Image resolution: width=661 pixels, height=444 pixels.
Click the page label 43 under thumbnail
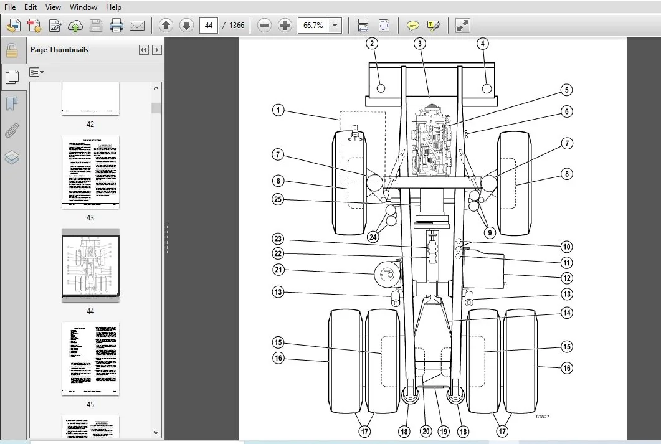pyautogui.click(x=90, y=218)
